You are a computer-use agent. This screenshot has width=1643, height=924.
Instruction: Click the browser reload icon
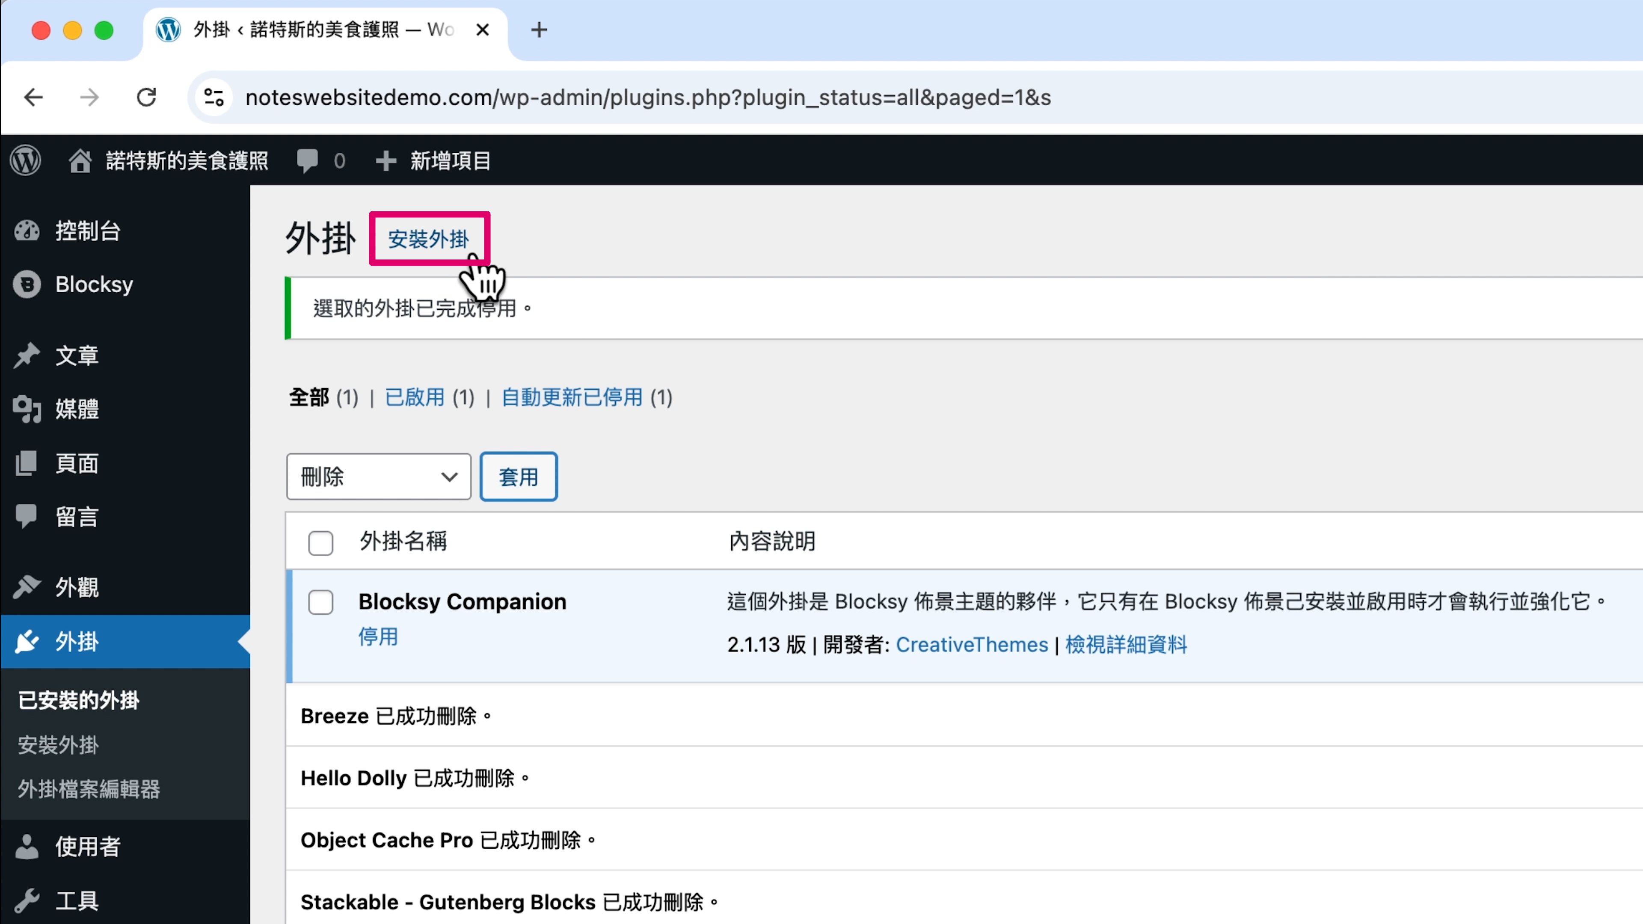coord(147,98)
